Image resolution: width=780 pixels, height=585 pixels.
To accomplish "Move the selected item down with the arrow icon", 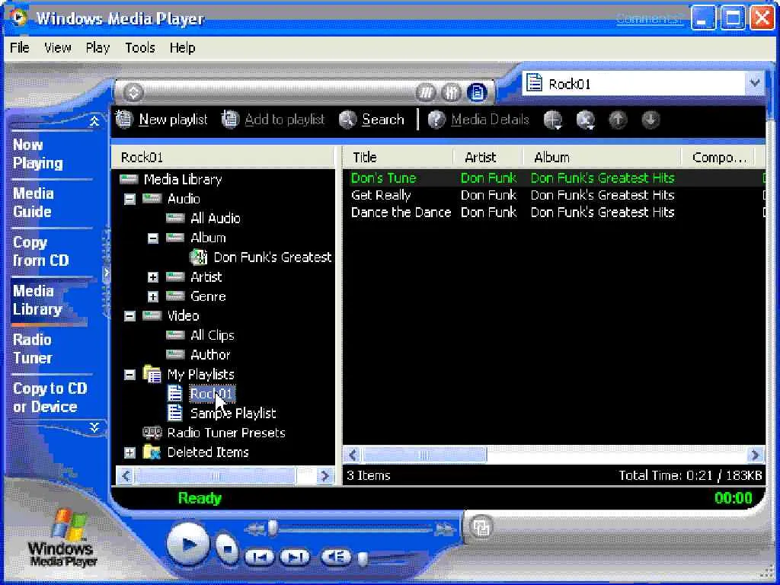I will [651, 120].
